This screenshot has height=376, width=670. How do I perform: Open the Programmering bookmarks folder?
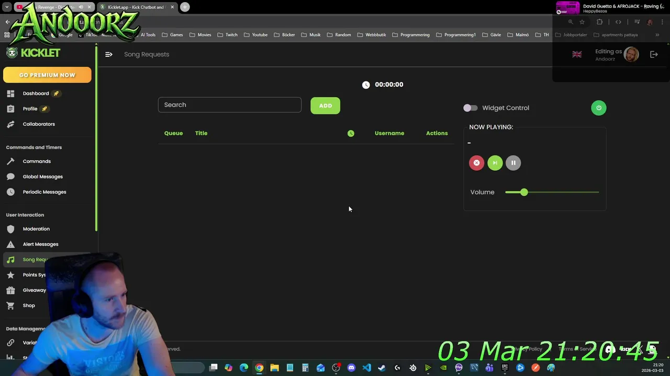(410, 35)
